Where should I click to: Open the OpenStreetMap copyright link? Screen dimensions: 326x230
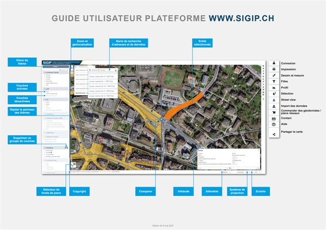pos(116,171)
